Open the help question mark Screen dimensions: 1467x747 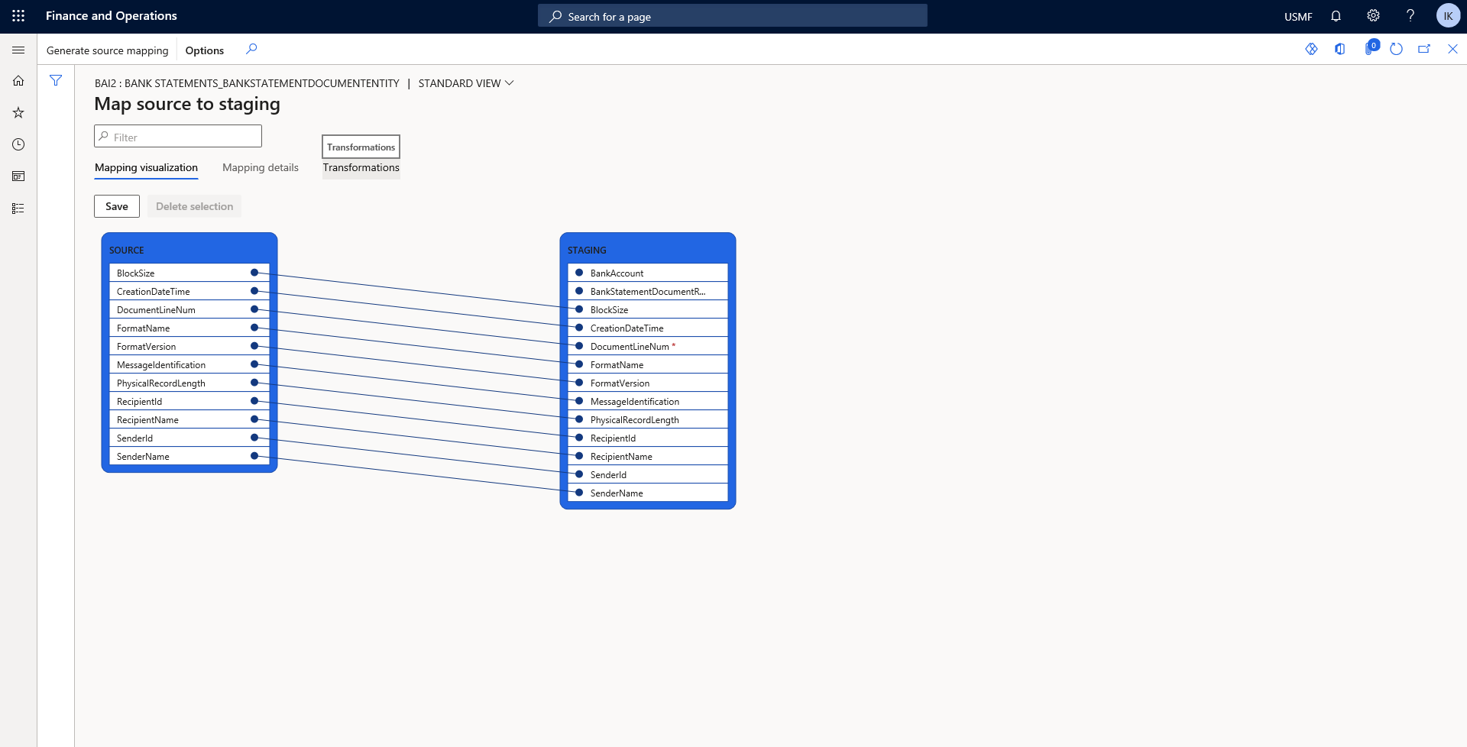coord(1410,16)
